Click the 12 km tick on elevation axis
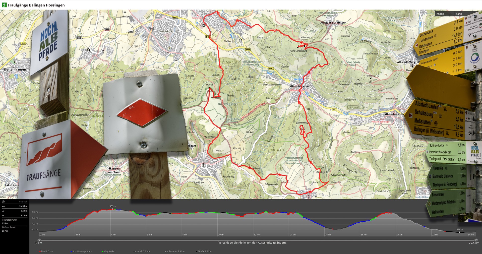The height and width of the screenshot is (254, 482). click(x=257, y=235)
